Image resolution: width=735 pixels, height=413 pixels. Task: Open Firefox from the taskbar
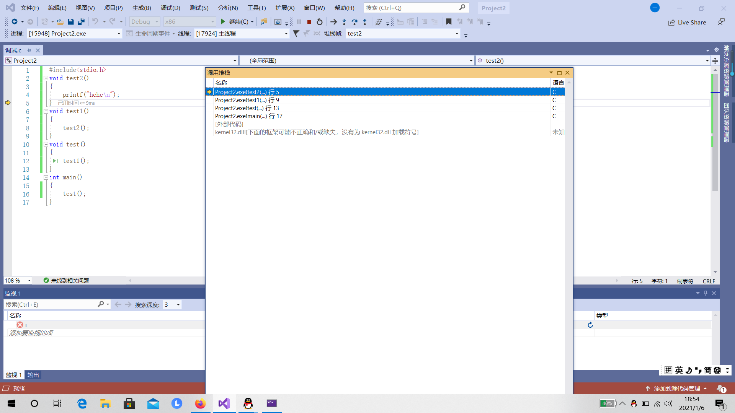tap(200, 403)
